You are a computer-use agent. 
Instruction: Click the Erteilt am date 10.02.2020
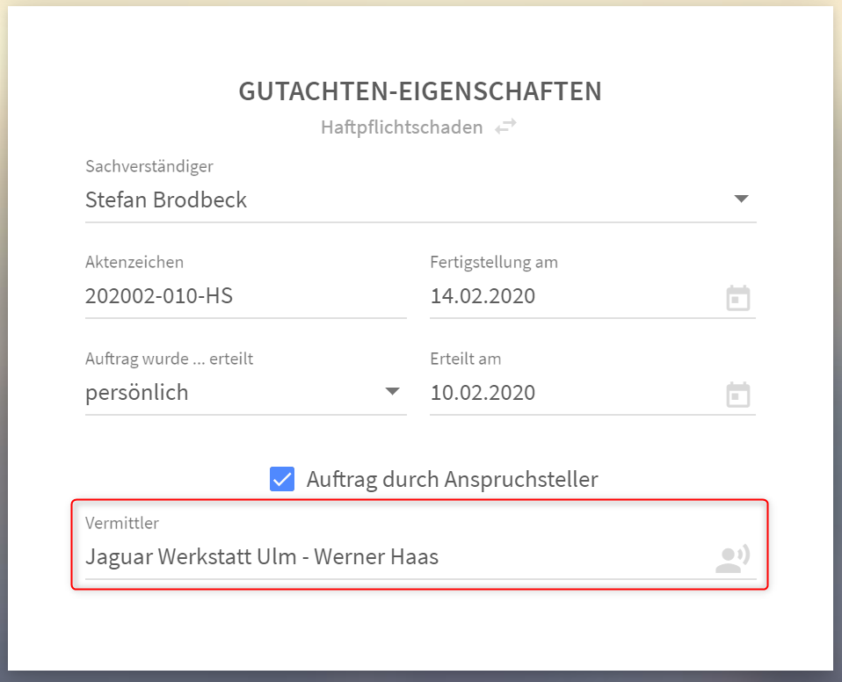point(483,393)
